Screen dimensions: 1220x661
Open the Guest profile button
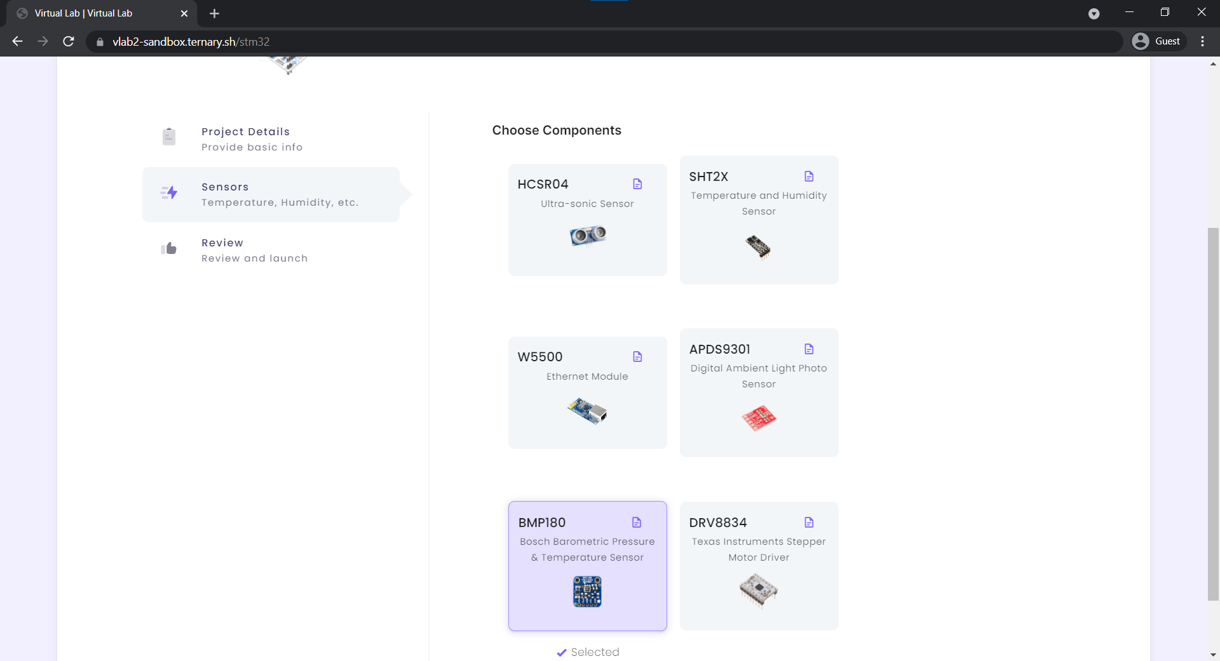(x=1158, y=41)
